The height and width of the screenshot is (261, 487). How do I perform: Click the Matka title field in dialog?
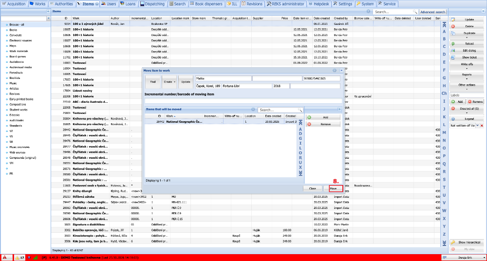click(x=224, y=78)
